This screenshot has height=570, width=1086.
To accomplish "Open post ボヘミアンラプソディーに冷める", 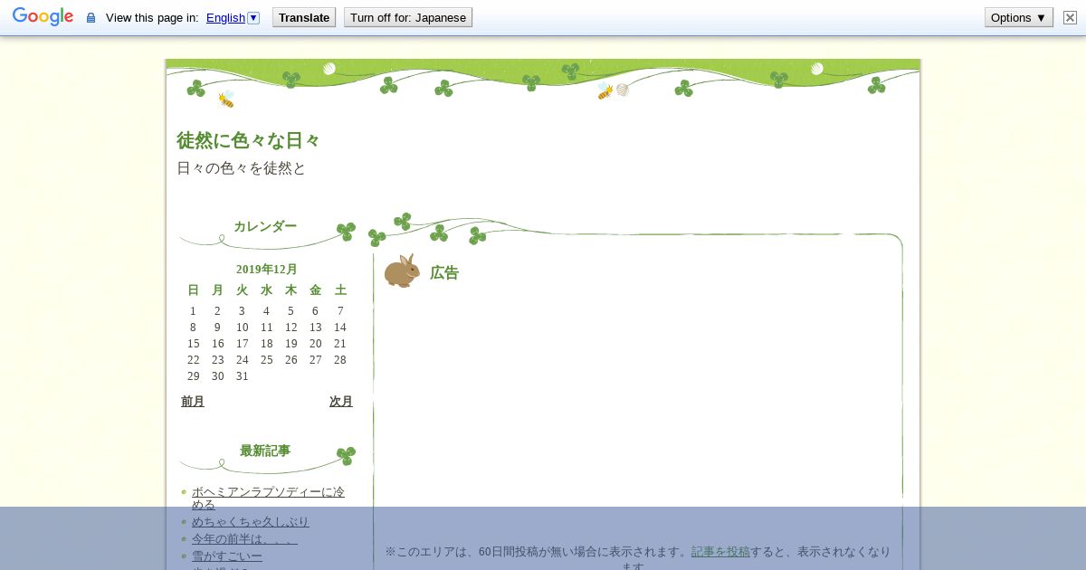I will [x=268, y=498].
